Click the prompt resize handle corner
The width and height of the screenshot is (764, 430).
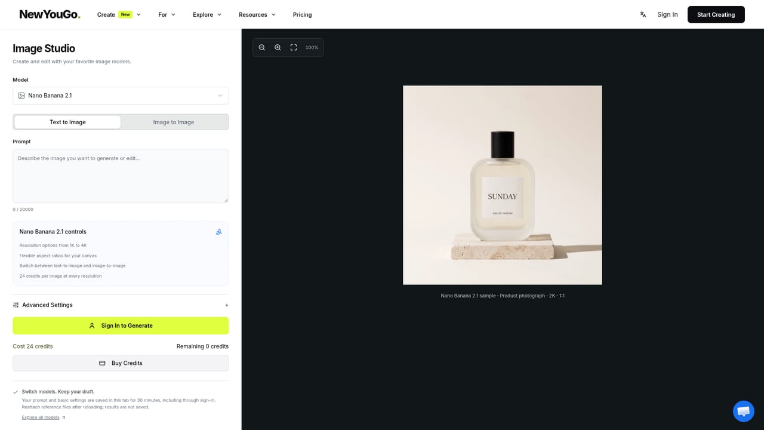(226, 200)
